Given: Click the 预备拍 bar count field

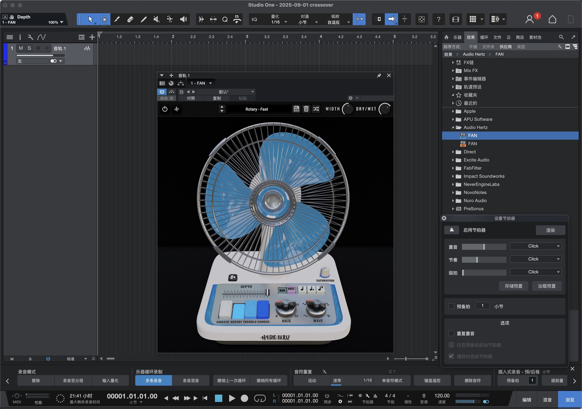Looking at the screenshot, I should click(482, 306).
